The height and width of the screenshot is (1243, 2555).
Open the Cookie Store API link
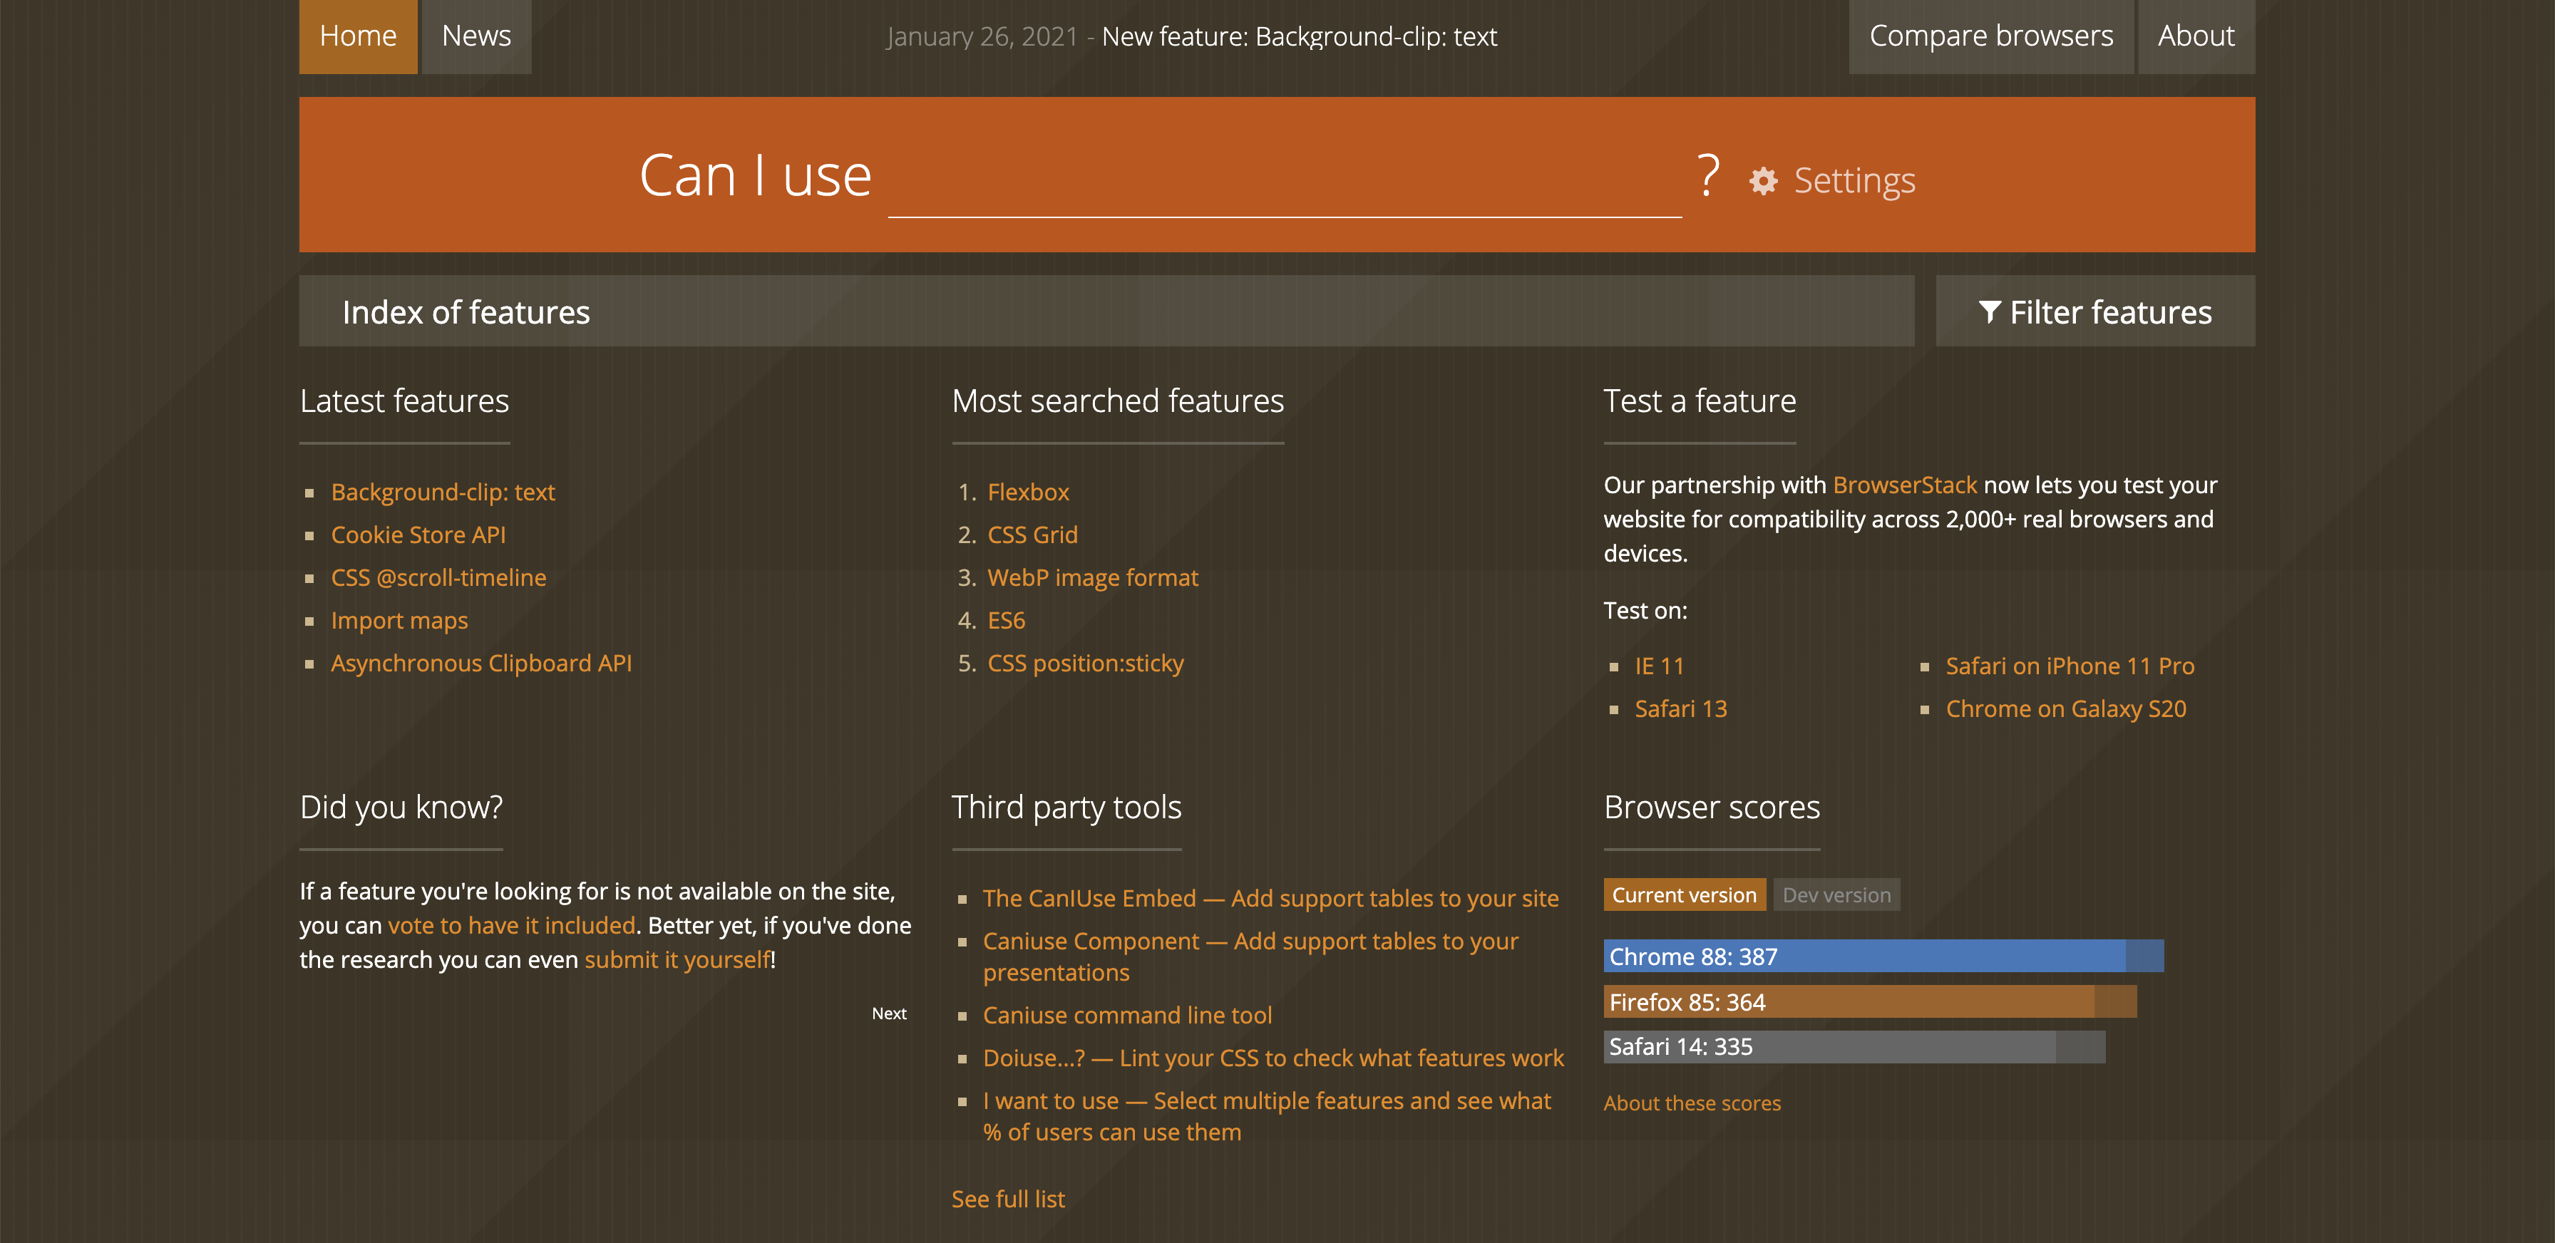pos(418,535)
